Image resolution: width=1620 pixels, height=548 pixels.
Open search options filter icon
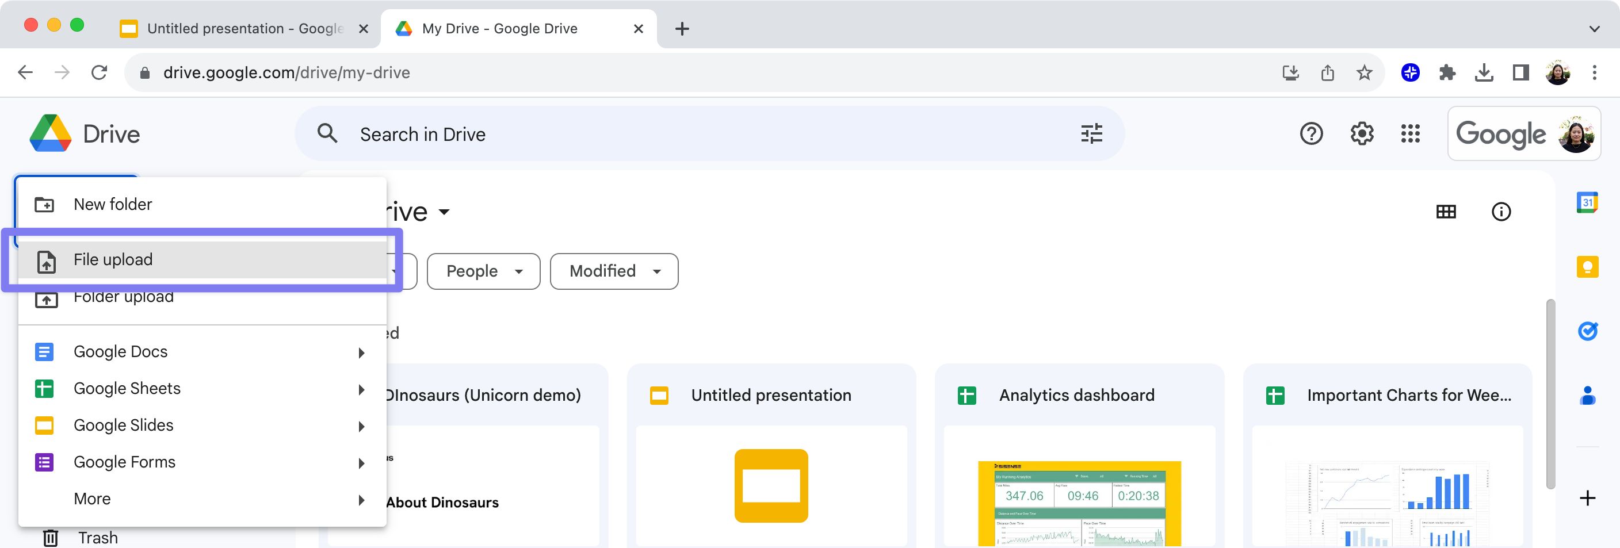(1091, 134)
